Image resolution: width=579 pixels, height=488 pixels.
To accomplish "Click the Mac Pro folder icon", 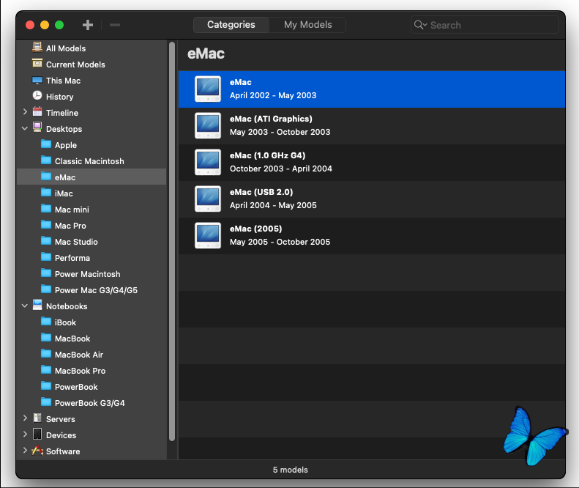I will (x=46, y=224).
